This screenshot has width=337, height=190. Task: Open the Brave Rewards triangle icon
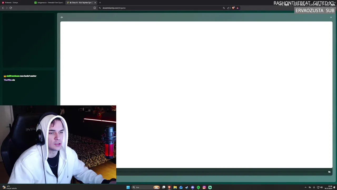tap(237, 8)
